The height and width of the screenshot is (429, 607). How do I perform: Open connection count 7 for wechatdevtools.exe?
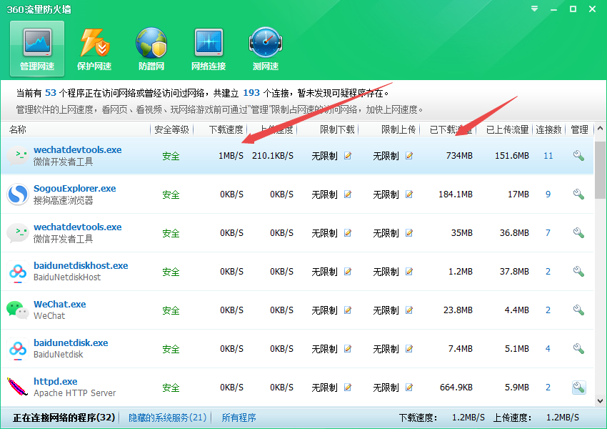point(548,233)
